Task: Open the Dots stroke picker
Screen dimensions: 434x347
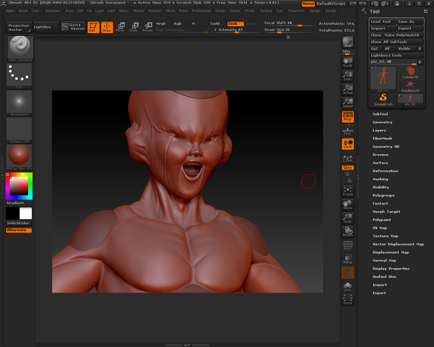Action: [19, 76]
